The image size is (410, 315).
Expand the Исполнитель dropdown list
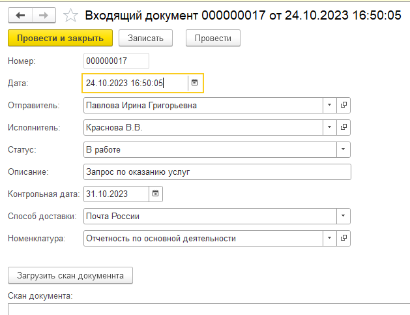pyautogui.click(x=330, y=127)
